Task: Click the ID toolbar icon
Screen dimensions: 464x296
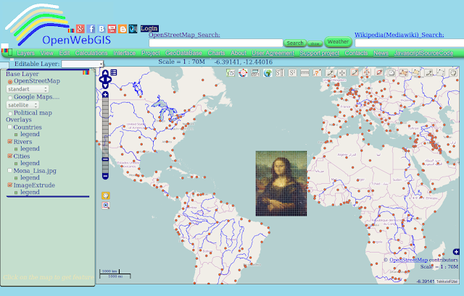Action: [x=231, y=72]
